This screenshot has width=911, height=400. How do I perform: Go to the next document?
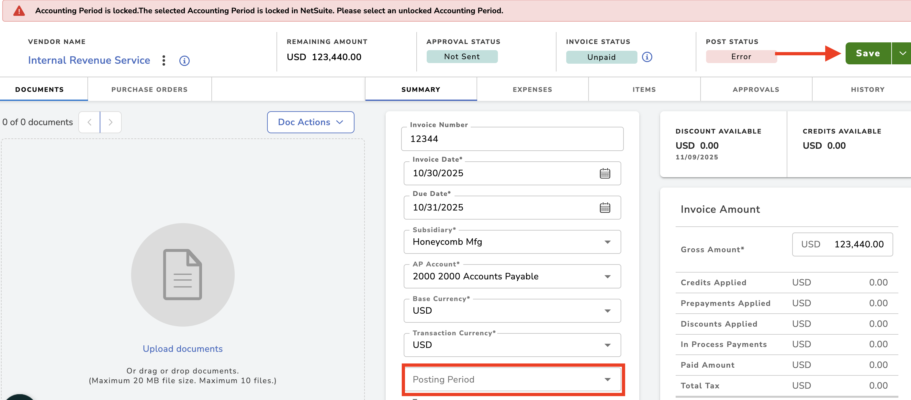[111, 122]
